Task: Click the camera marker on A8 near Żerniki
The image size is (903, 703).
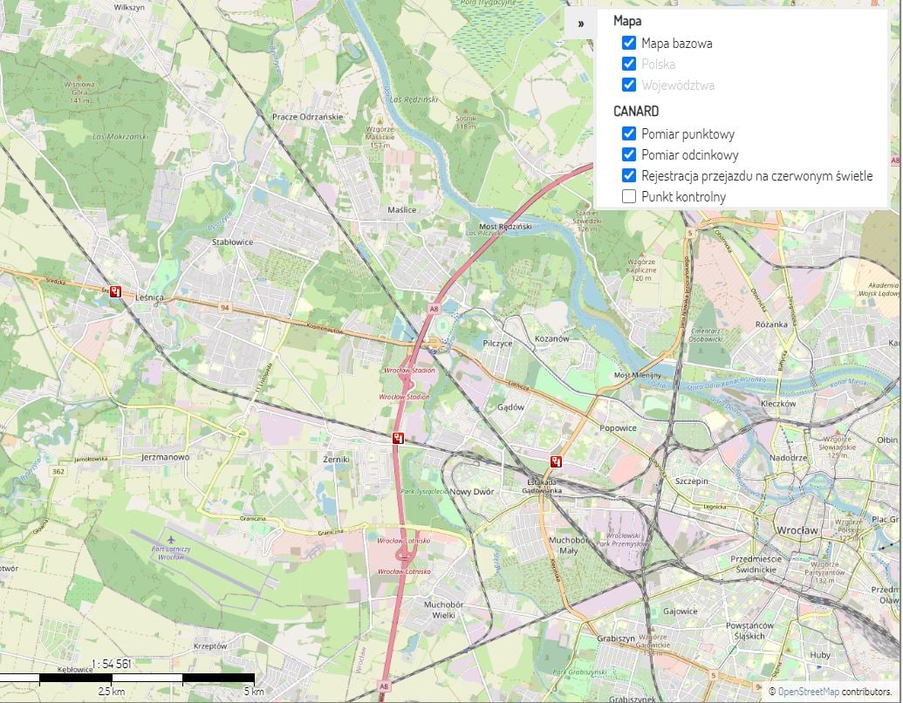Action: [x=397, y=438]
